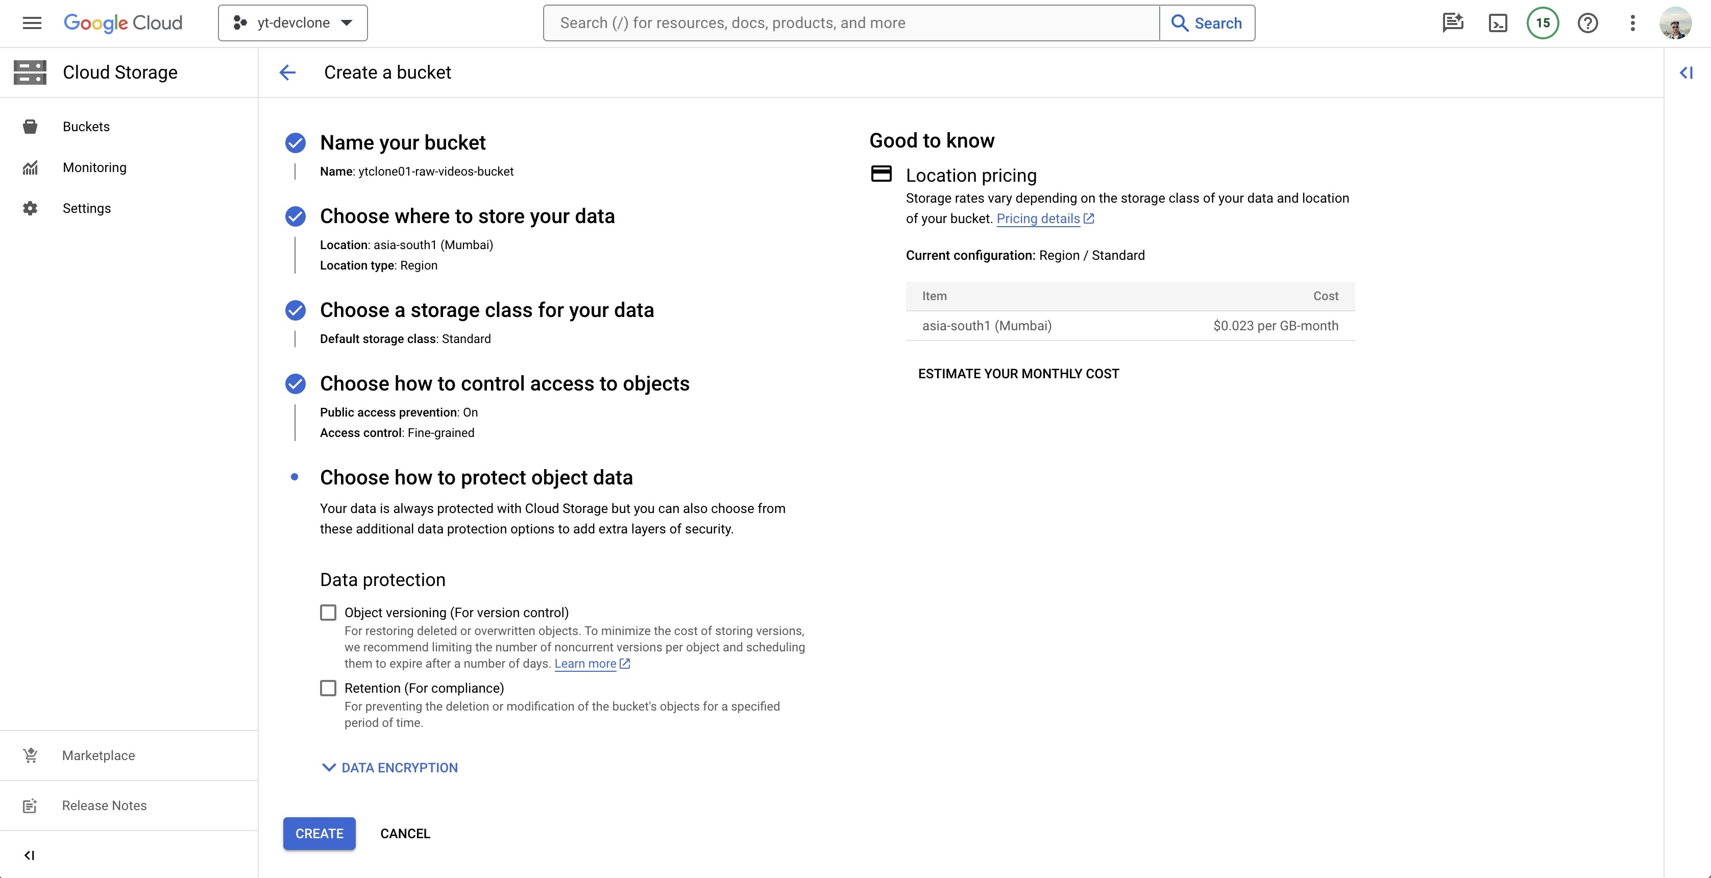Open the main hamburger navigation menu

[32, 23]
